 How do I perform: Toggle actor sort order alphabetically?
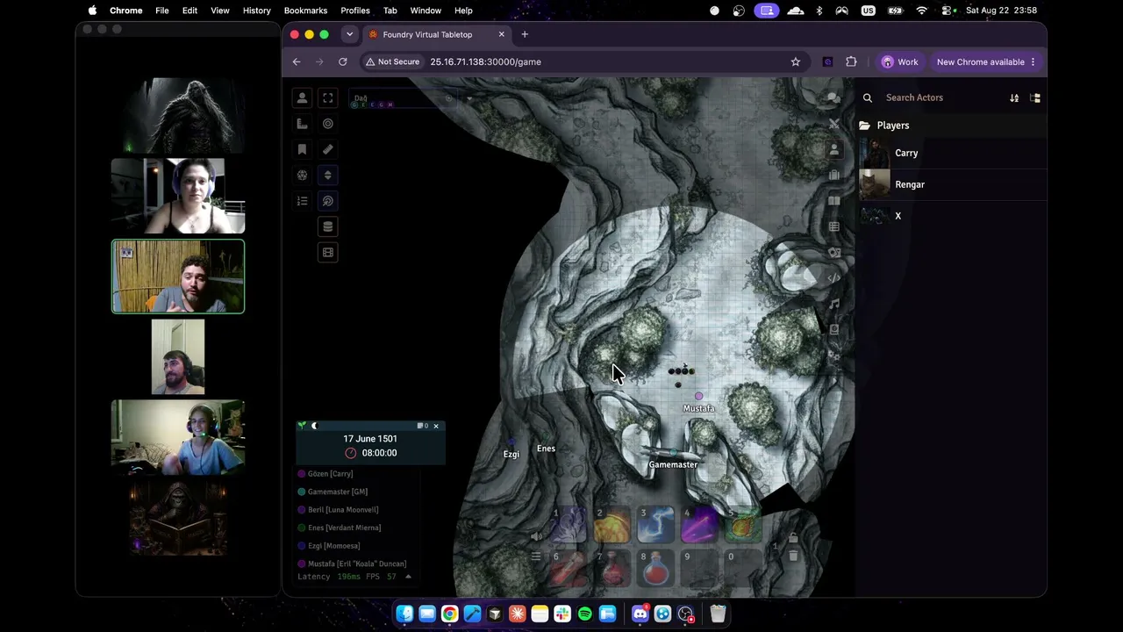pos(1014,98)
